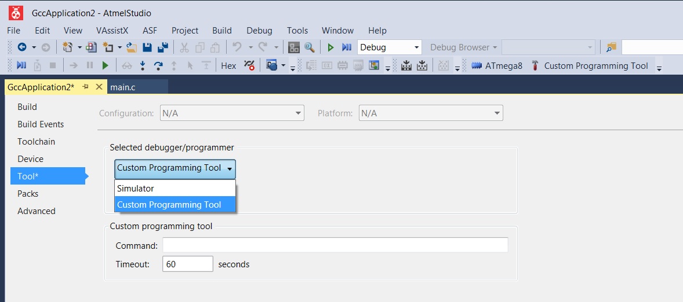Open the ASF menu
This screenshot has width=683, height=302.
click(150, 31)
